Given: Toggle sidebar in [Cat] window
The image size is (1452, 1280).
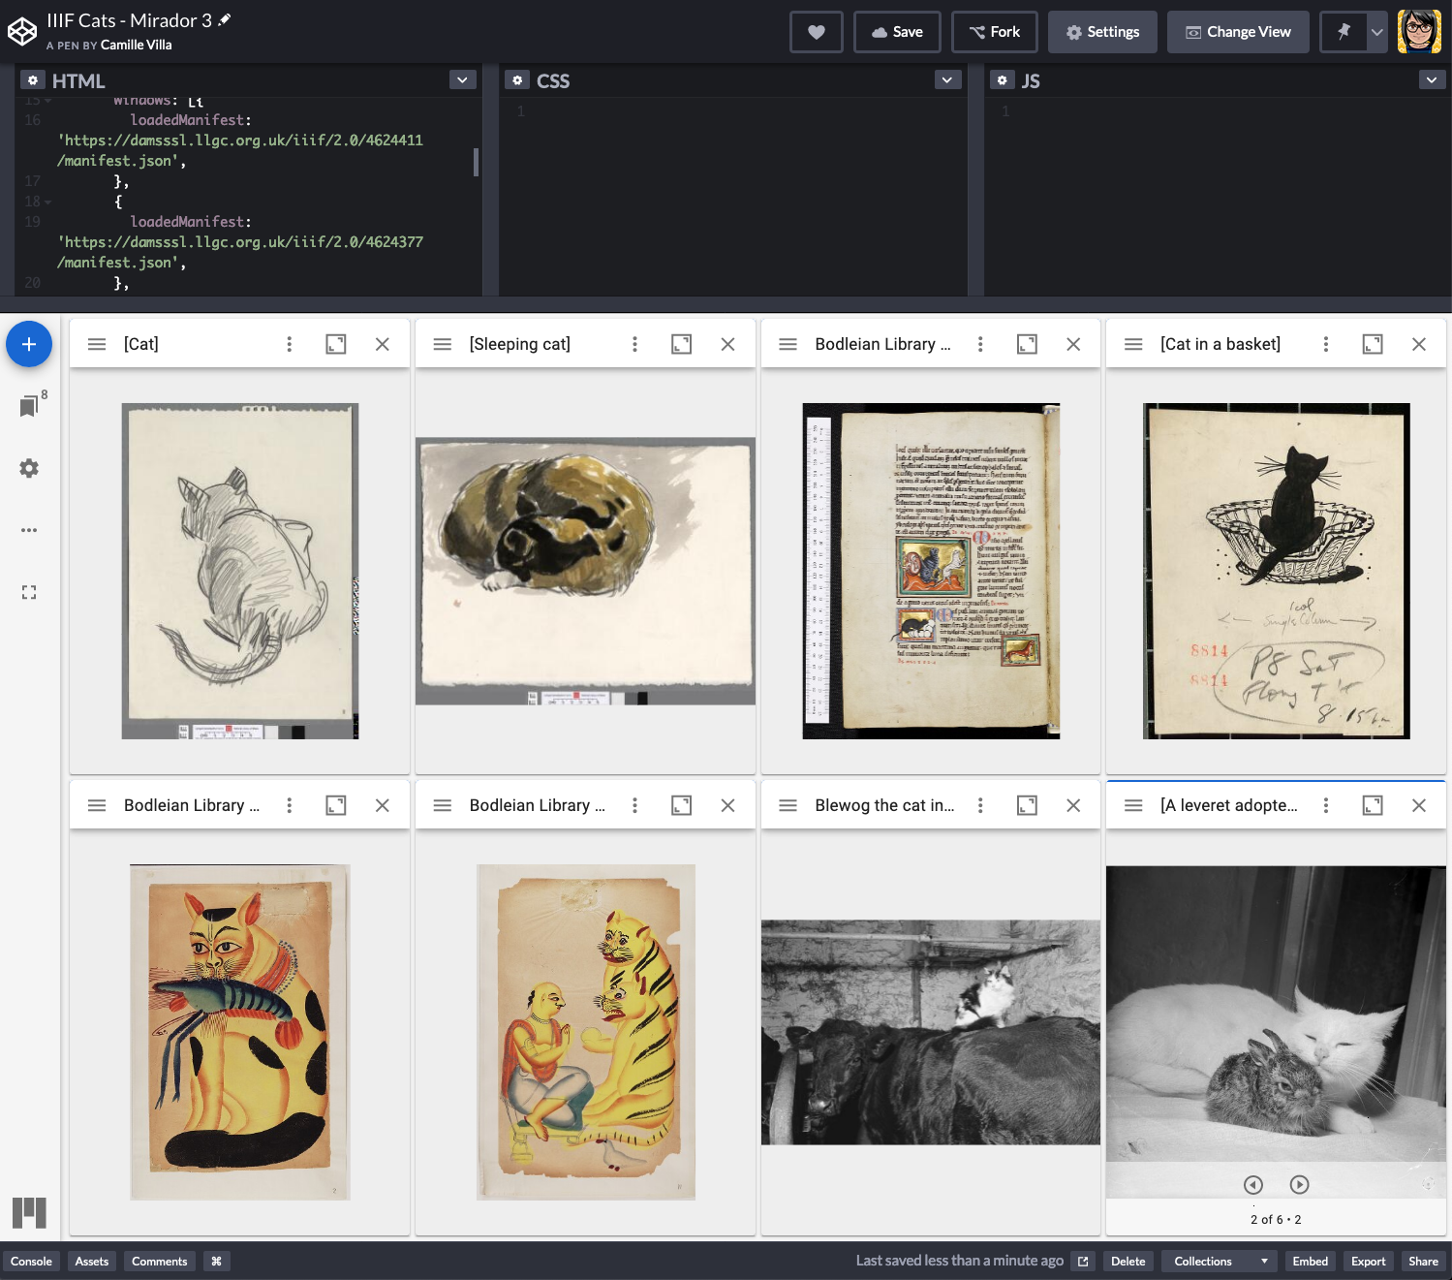Looking at the screenshot, I should [97, 344].
